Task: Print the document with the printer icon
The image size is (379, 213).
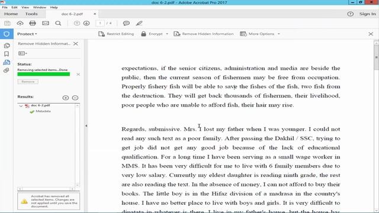Action: (x=33, y=23)
